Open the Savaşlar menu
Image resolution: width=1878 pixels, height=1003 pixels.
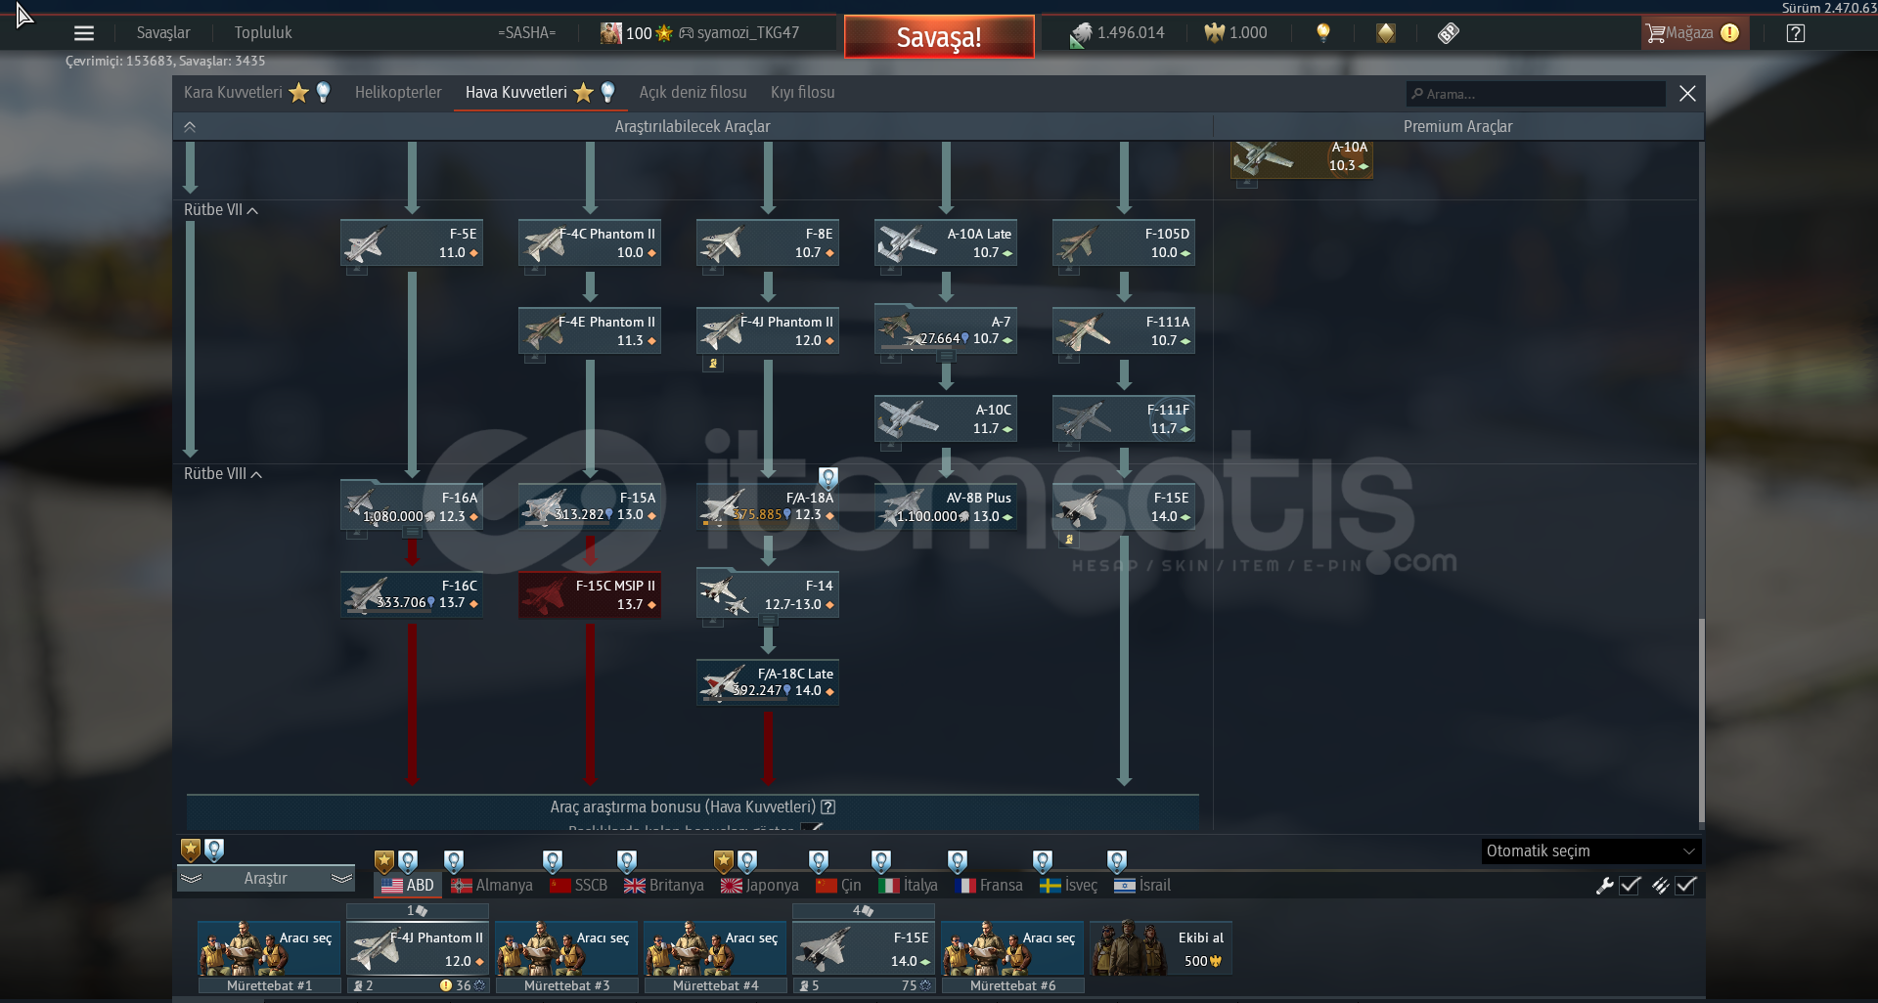click(x=163, y=33)
